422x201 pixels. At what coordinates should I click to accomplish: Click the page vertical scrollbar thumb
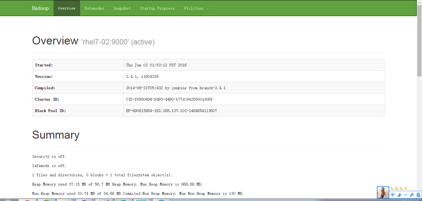pyautogui.click(x=420, y=40)
